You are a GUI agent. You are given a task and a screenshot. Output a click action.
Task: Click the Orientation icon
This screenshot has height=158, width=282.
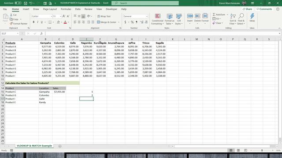89,16
